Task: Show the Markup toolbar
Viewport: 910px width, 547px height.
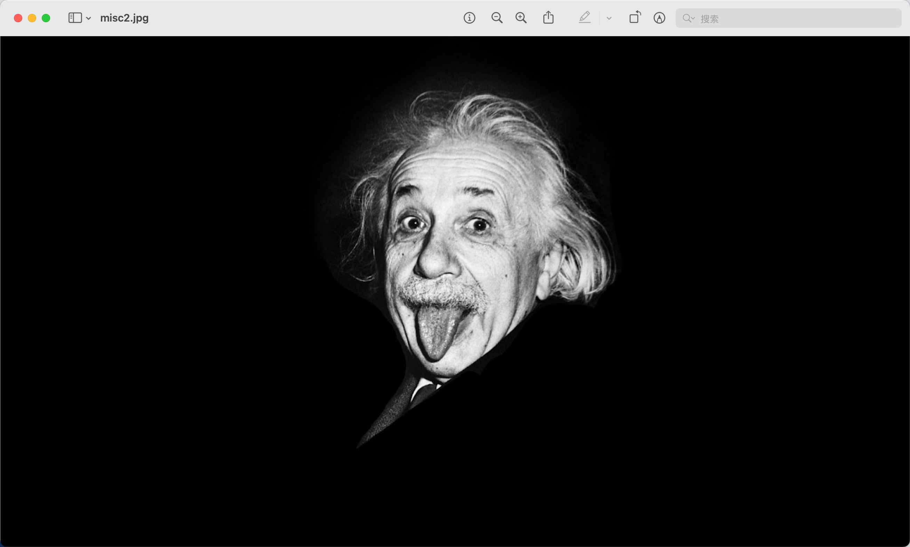Action: [659, 18]
